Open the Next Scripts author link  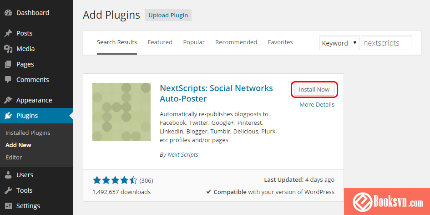point(183,154)
